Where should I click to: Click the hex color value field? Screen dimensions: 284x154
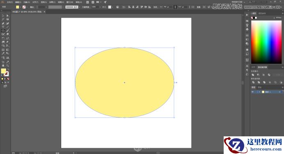click(279, 18)
